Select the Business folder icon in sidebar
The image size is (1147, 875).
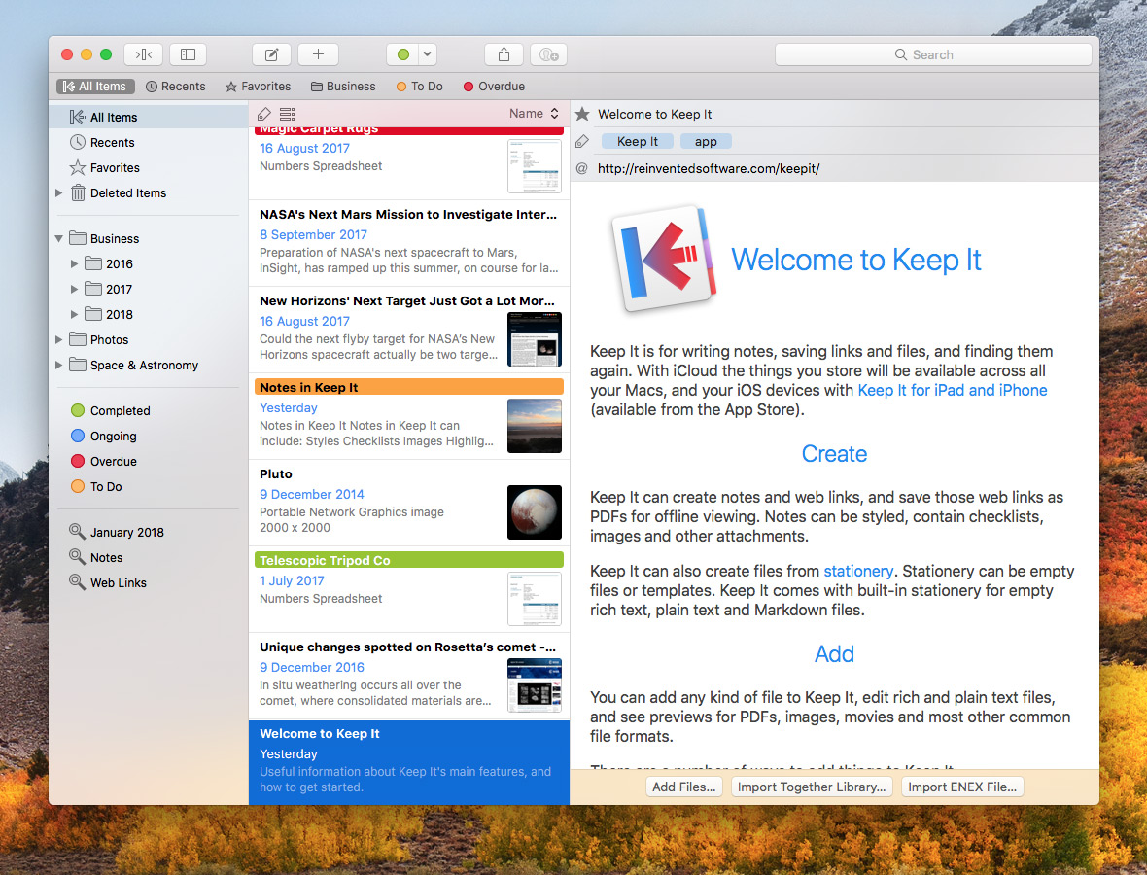78,238
